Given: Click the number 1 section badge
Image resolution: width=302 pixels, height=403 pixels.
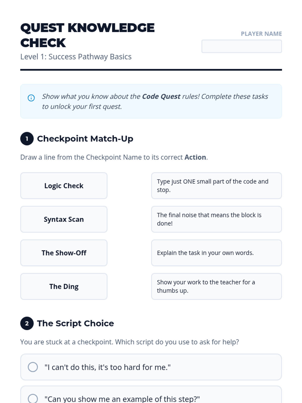Looking at the screenshot, I should click(27, 139).
